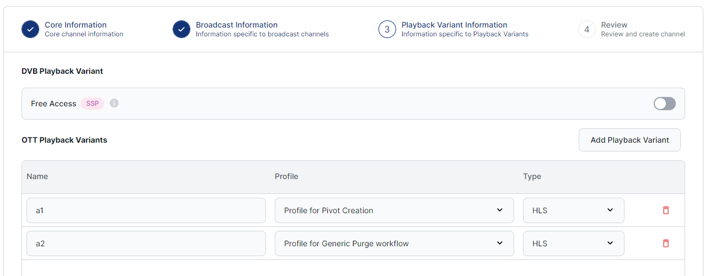This screenshot has height=276, width=710.
Task: Click the pink SSP badge
Action: pyautogui.click(x=92, y=104)
